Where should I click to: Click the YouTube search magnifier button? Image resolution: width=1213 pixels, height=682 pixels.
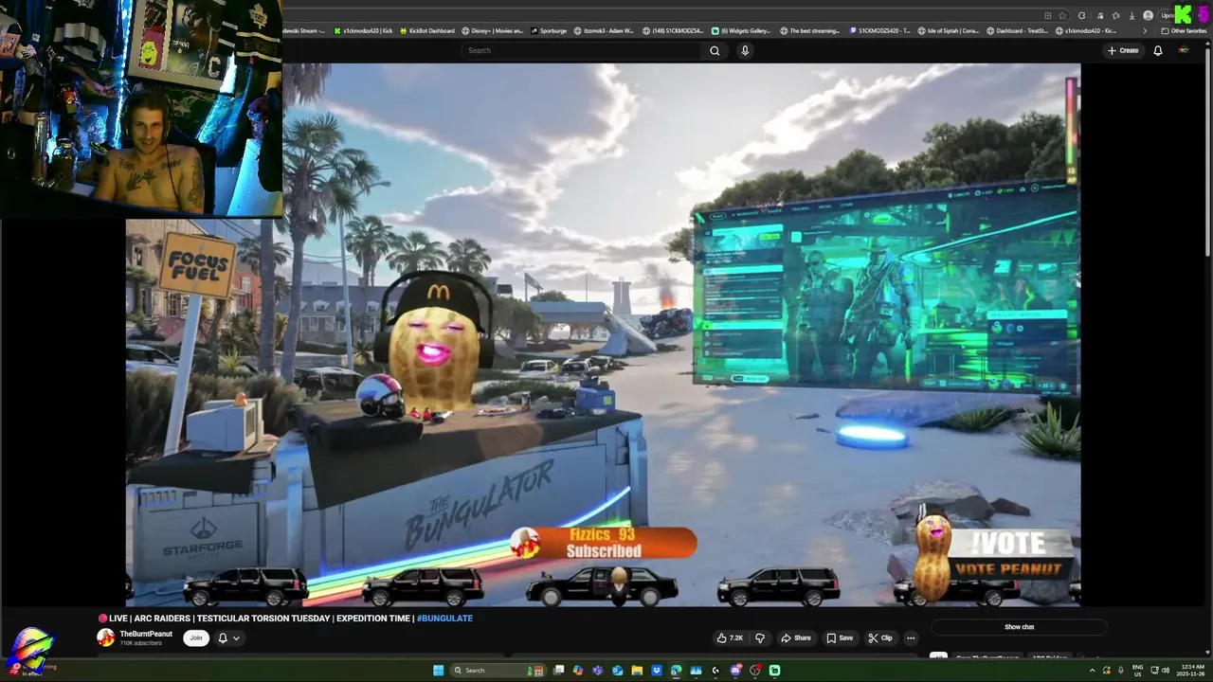click(715, 50)
